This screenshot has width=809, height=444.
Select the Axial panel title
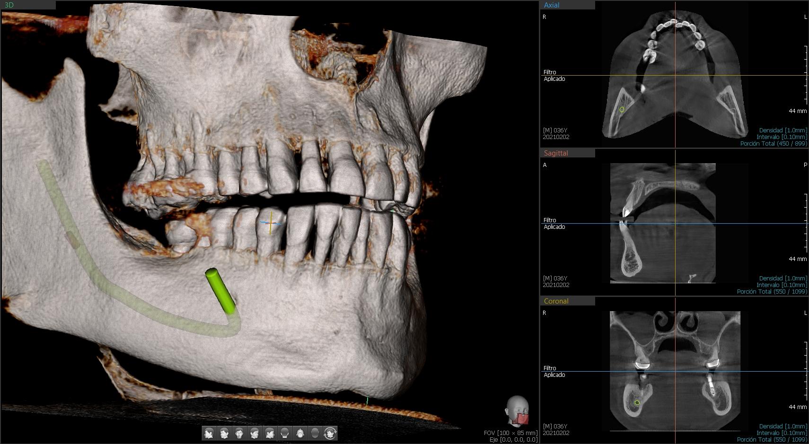pyautogui.click(x=552, y=5)
